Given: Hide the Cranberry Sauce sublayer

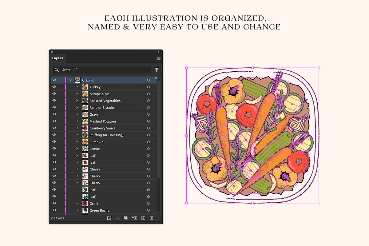Looking at the screenshot, I should (54, 128).
